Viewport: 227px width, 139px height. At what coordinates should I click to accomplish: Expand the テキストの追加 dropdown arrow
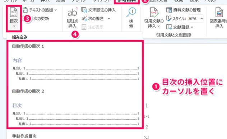(56, 10)
